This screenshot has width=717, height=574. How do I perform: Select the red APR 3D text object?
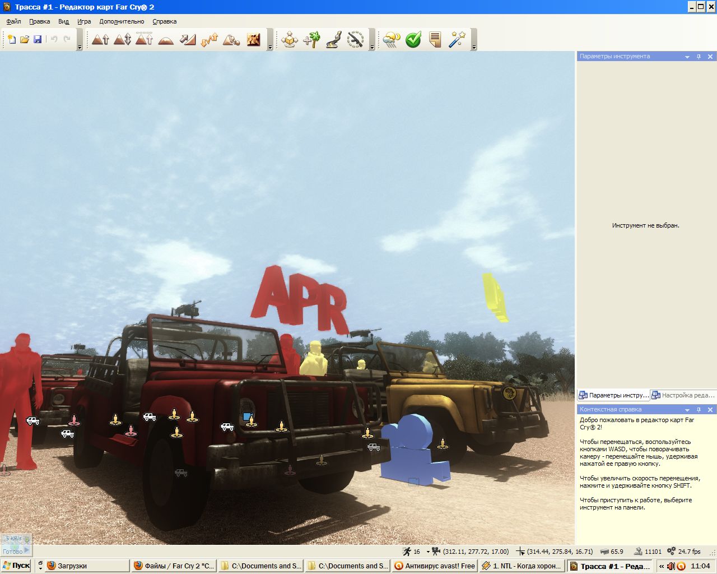coord(300,300)
